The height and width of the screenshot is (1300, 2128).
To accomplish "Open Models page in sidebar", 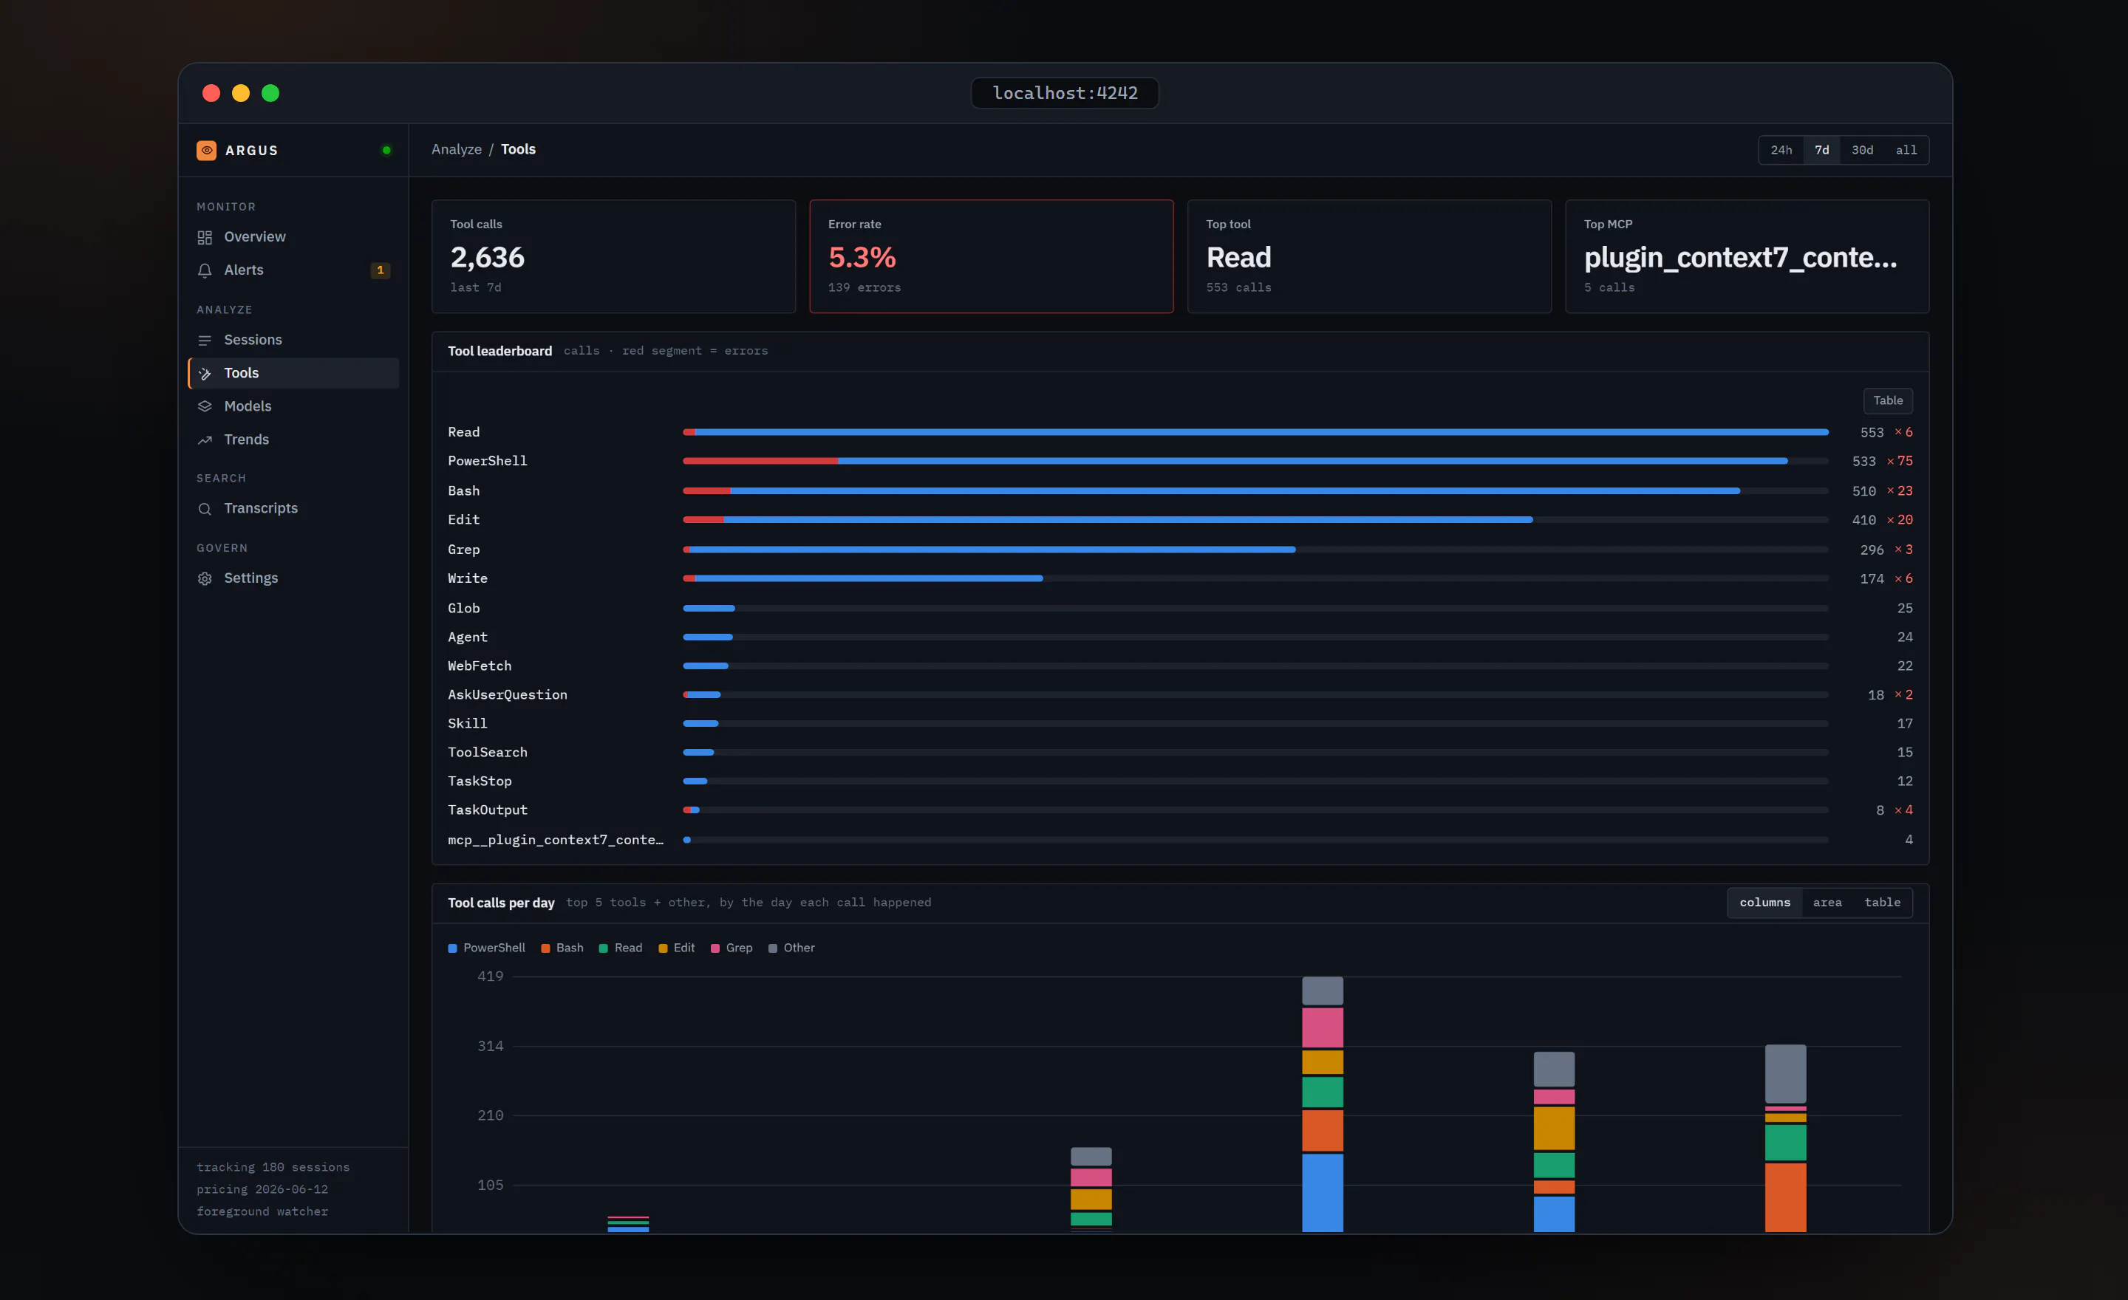I will [x=293, y=406].
